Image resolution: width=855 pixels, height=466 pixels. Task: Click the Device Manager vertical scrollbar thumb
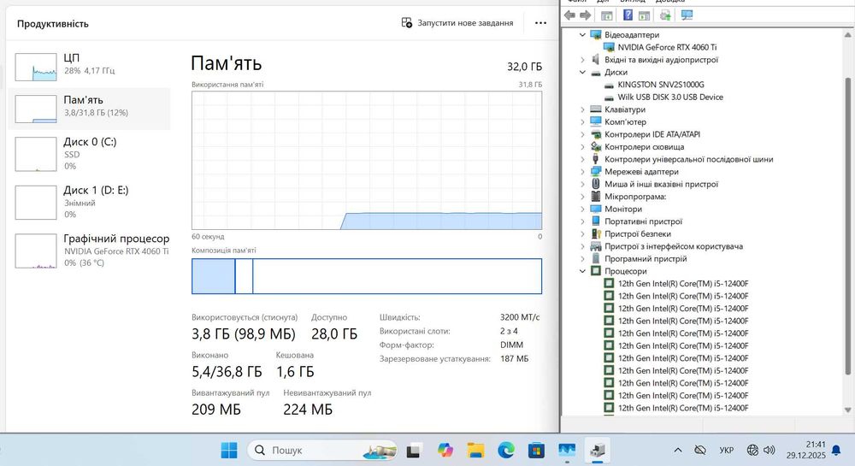click(x=848, y=227)
